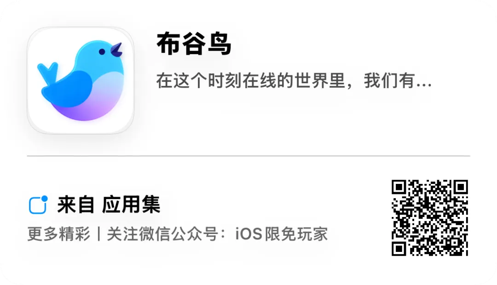Click the bird's black eye
Screen dimensions: 497x285
click(x=102, y=51)
